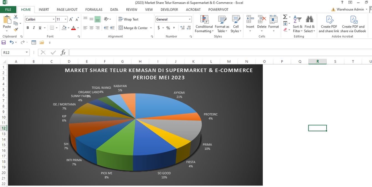The height and width of the screenshot is (187, 372).
Task: Increase indent in Alignment group
Action: (112, 28)
